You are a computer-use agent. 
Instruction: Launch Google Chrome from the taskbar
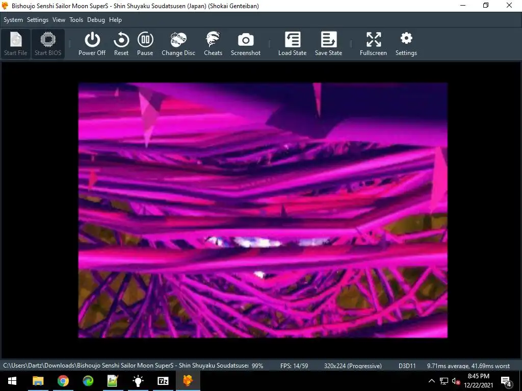(x=63, y=381)
